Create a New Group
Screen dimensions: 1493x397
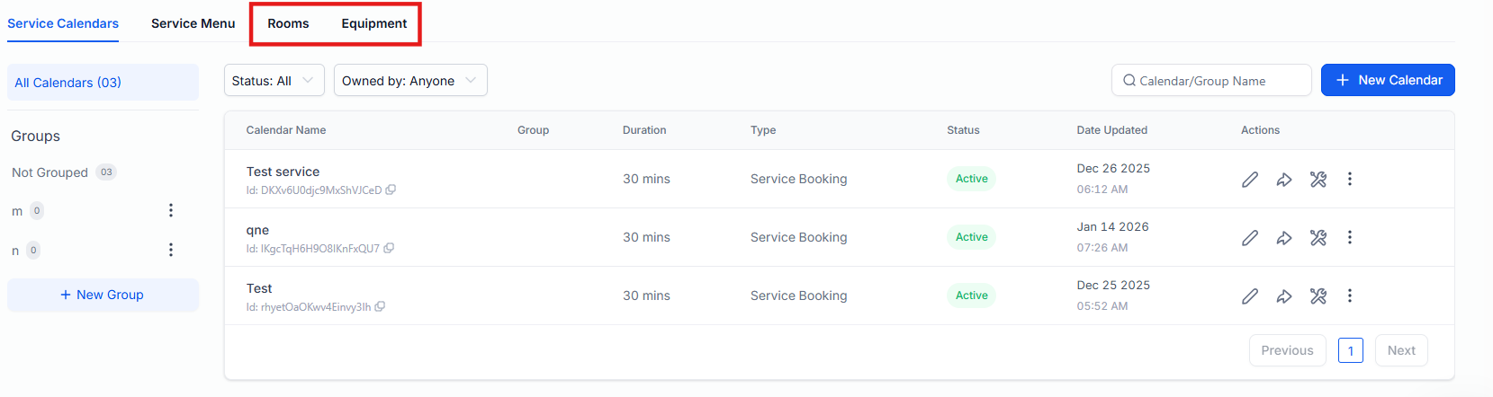tap(103, 295)
